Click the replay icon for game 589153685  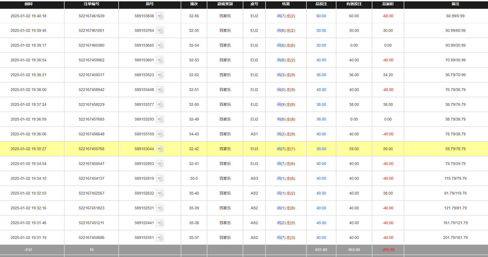tap(160, 45)
